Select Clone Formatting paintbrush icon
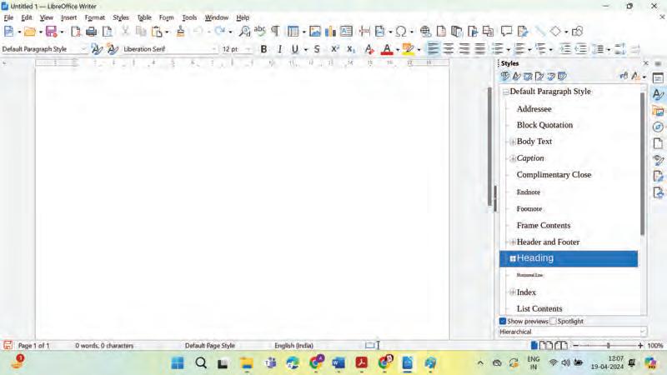The height and width of the screenshot is (375, 667). tap(180, 31)
